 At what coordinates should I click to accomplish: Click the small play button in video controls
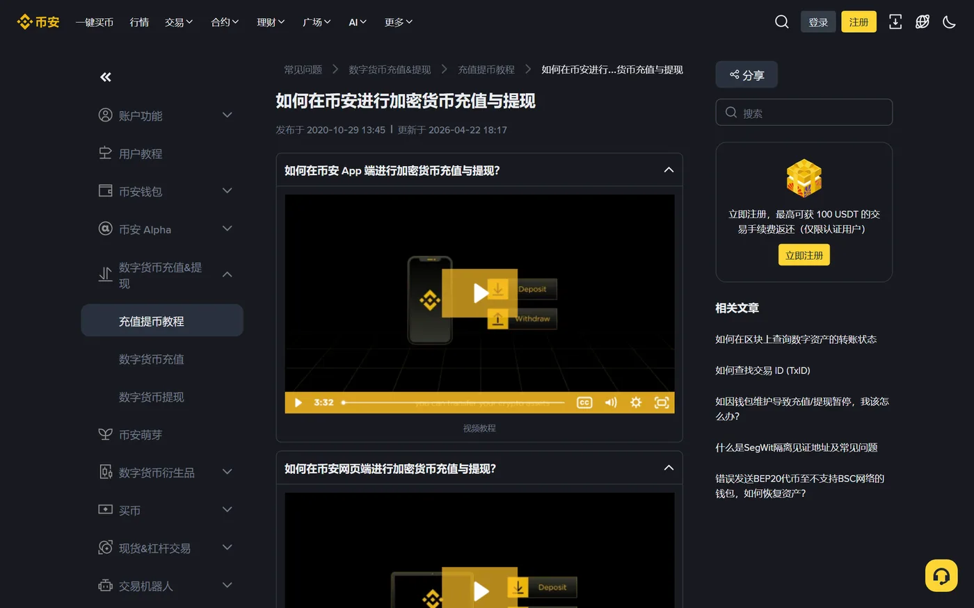tap(298, 402)
